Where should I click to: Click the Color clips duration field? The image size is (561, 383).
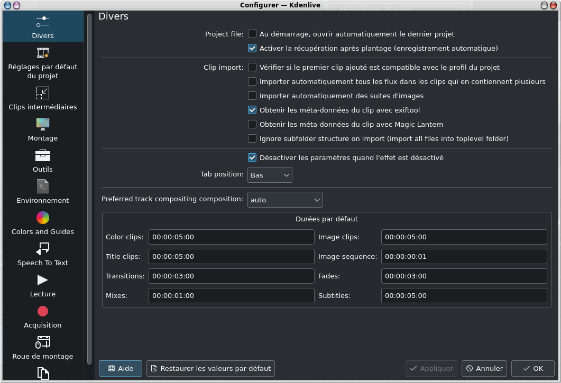[x=232, y=237]
